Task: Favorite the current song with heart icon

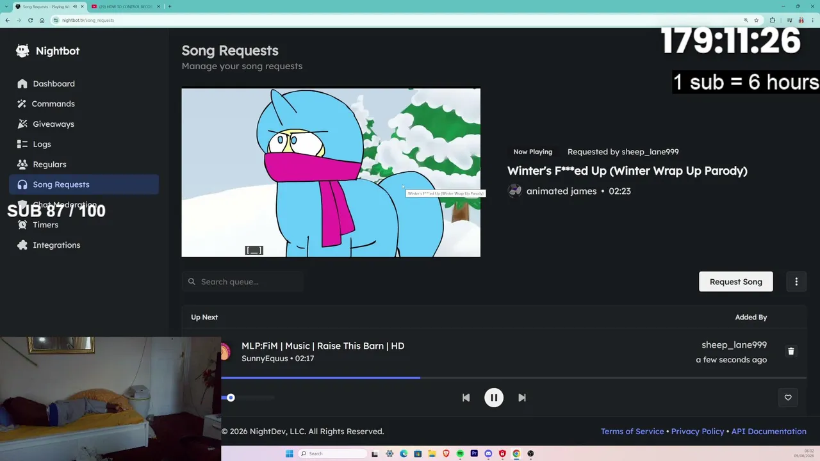Action: click(x=788, y=398)
